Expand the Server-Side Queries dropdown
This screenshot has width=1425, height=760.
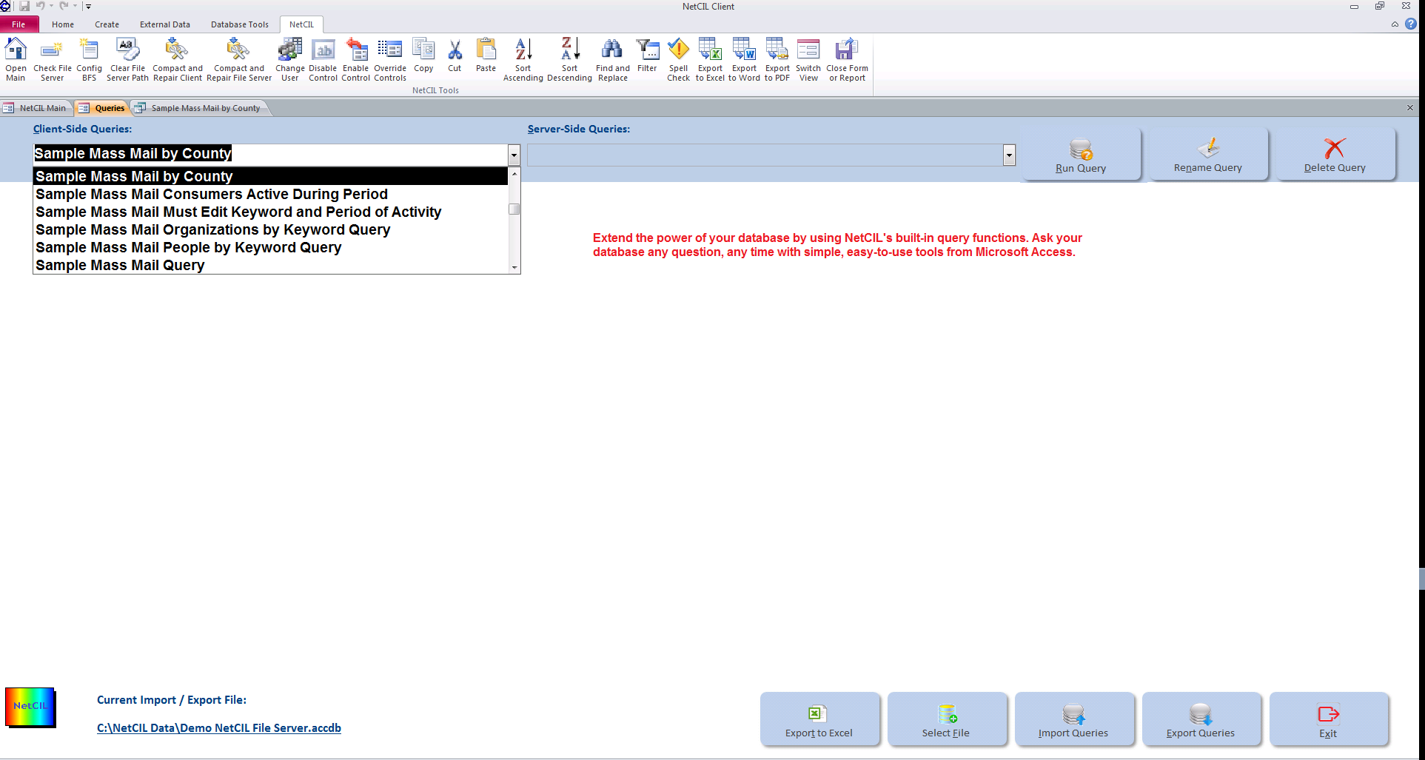pyautogui.click(x=1009, y=155)
